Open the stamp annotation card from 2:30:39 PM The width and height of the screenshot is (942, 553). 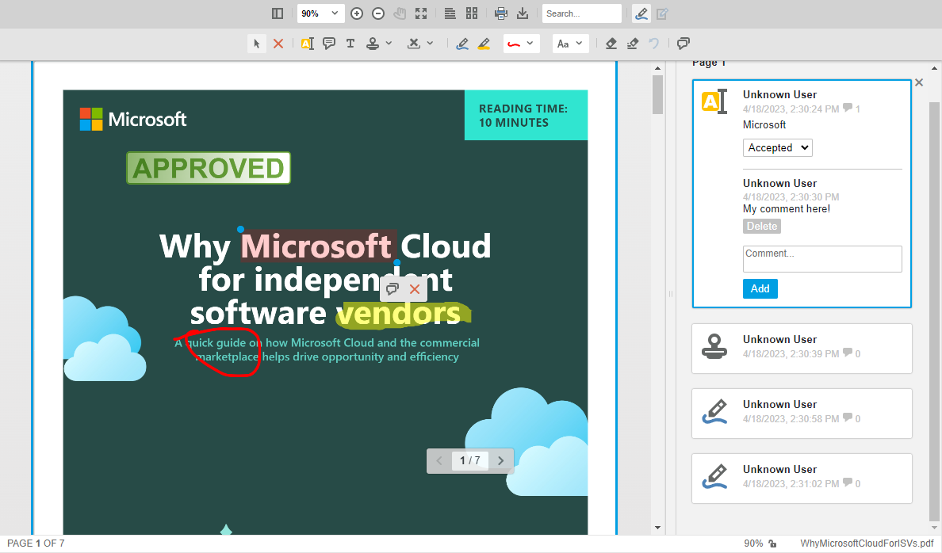(802, 349)
